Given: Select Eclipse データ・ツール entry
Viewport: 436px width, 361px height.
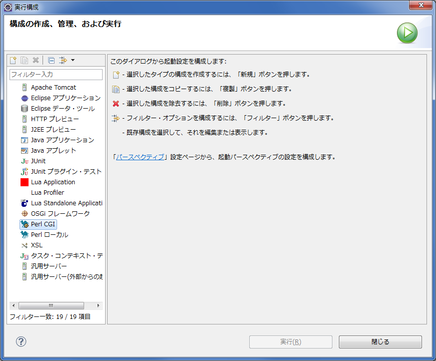Looking at the screenshot, I should 63,109.
